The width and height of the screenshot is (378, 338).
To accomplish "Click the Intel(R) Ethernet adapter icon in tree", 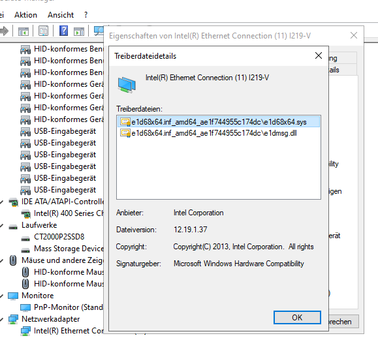I will coord(25,331).
